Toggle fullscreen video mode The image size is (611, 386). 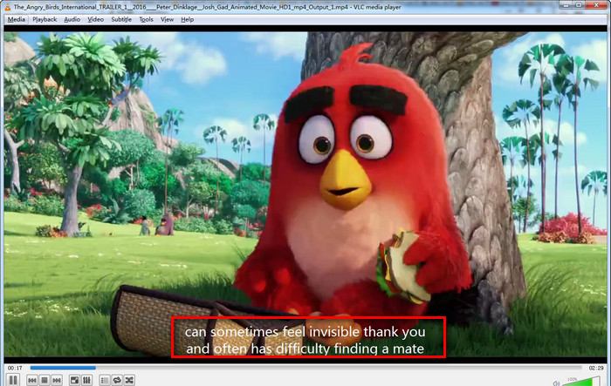(x=74, y=380)
